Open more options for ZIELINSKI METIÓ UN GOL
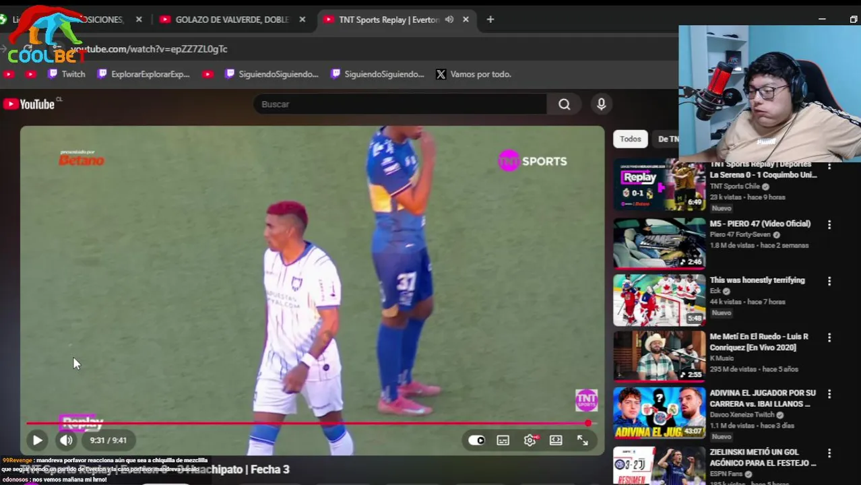 829,453
